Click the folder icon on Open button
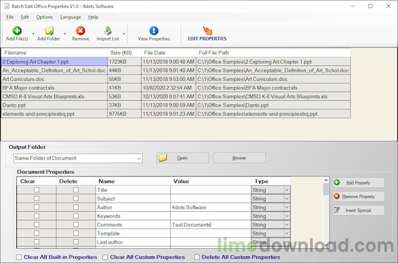 coord(162,158)
